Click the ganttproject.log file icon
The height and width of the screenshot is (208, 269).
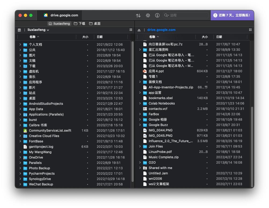[25, 147]
